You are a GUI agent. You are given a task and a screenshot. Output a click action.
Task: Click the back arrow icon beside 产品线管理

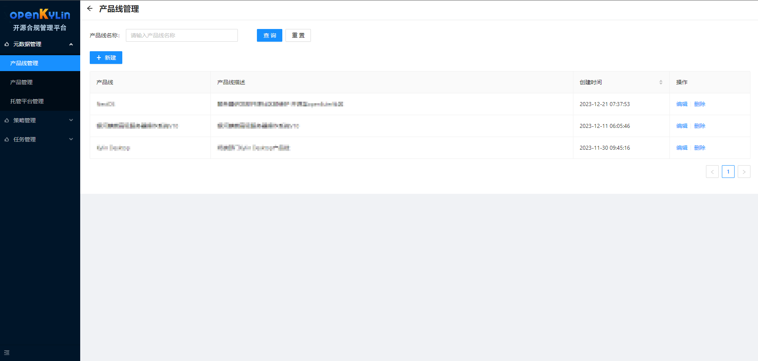(90, 8)
